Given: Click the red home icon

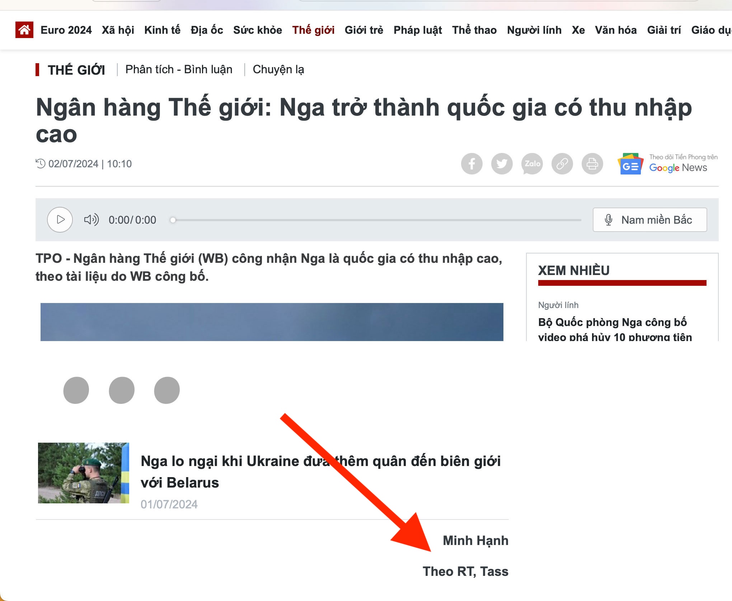Looking at the screenshot, I should pyautogui.click(x=24, y=30).
